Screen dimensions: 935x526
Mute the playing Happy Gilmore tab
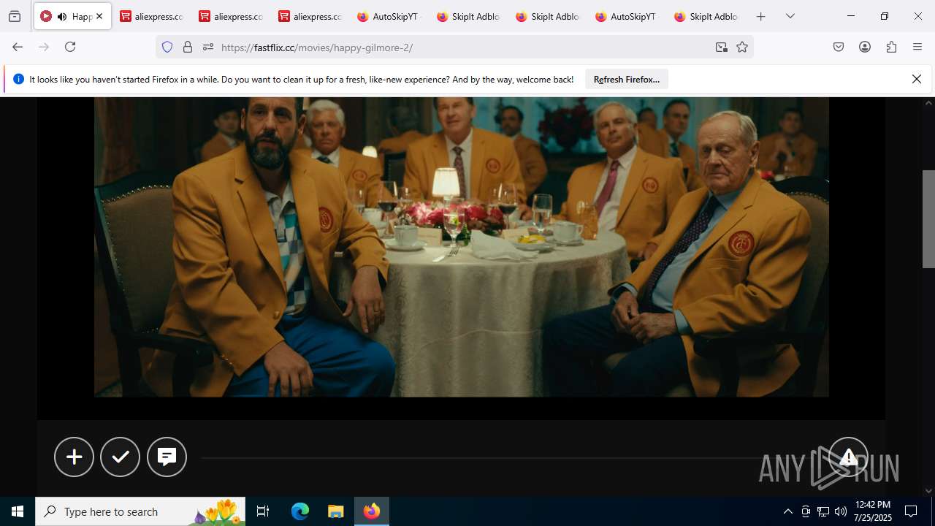[62, 16]
